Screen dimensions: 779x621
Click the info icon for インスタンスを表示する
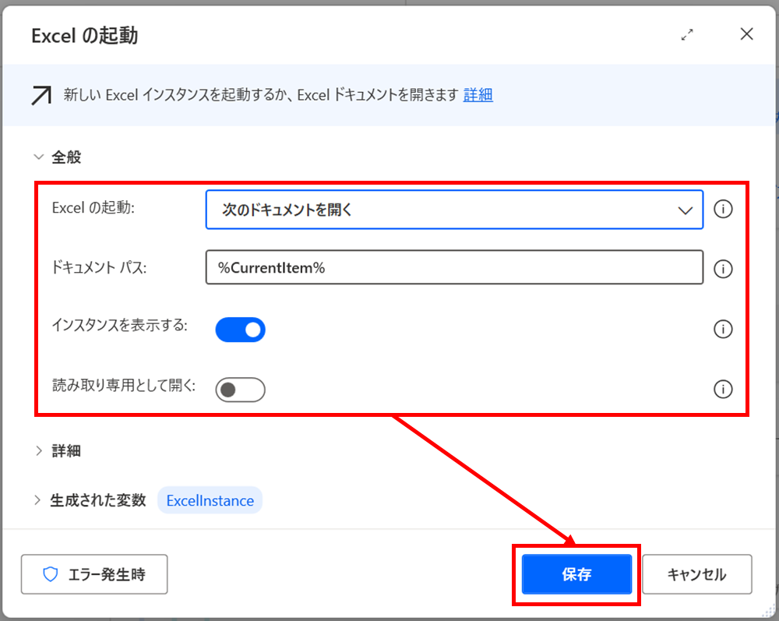pos(723,329)
